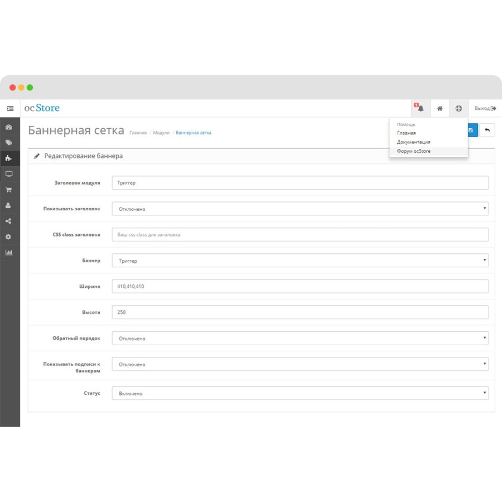Open the Extensions puzzle sidebar icon
The image size is (502, 502).
(x=8, y=158)
